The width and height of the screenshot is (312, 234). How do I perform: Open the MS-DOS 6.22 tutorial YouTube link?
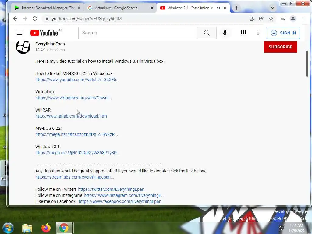pos(77,80)
